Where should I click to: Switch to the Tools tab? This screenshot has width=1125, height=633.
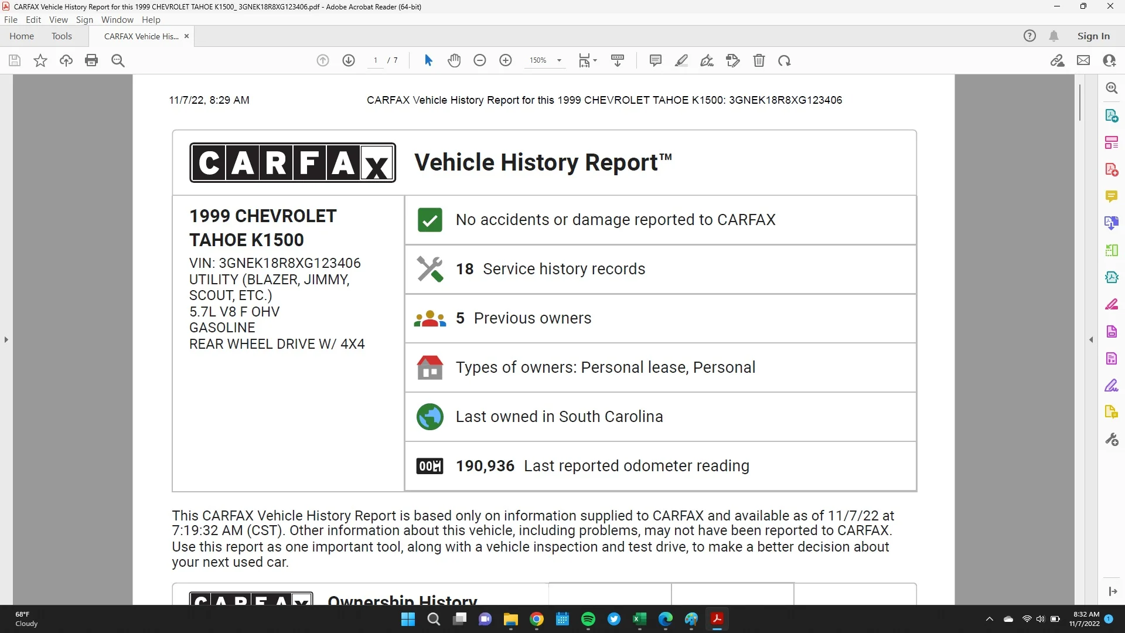tap(62, 36)
